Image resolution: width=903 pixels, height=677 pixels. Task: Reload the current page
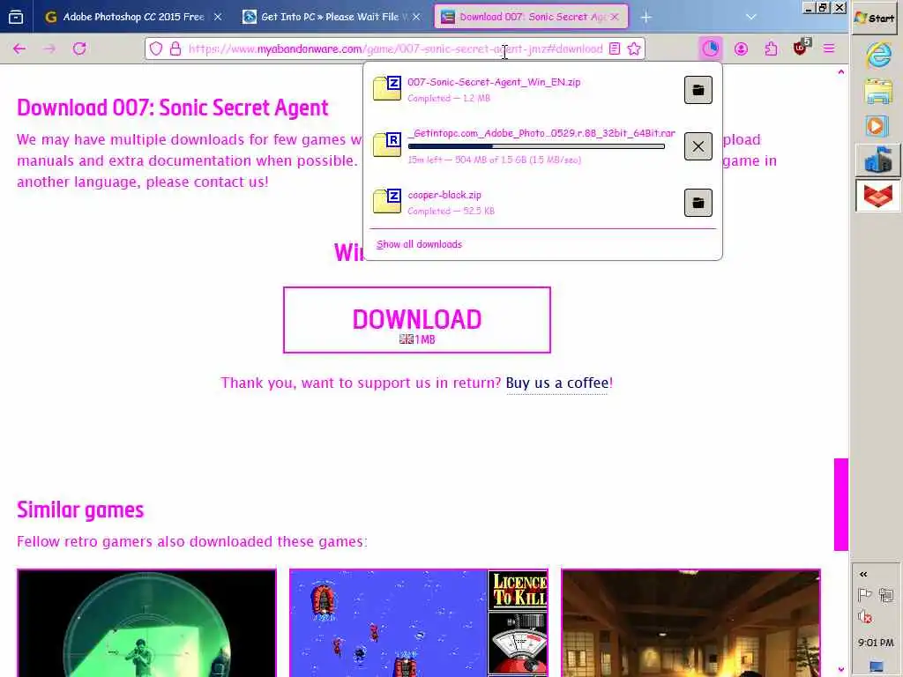point(79,49)
